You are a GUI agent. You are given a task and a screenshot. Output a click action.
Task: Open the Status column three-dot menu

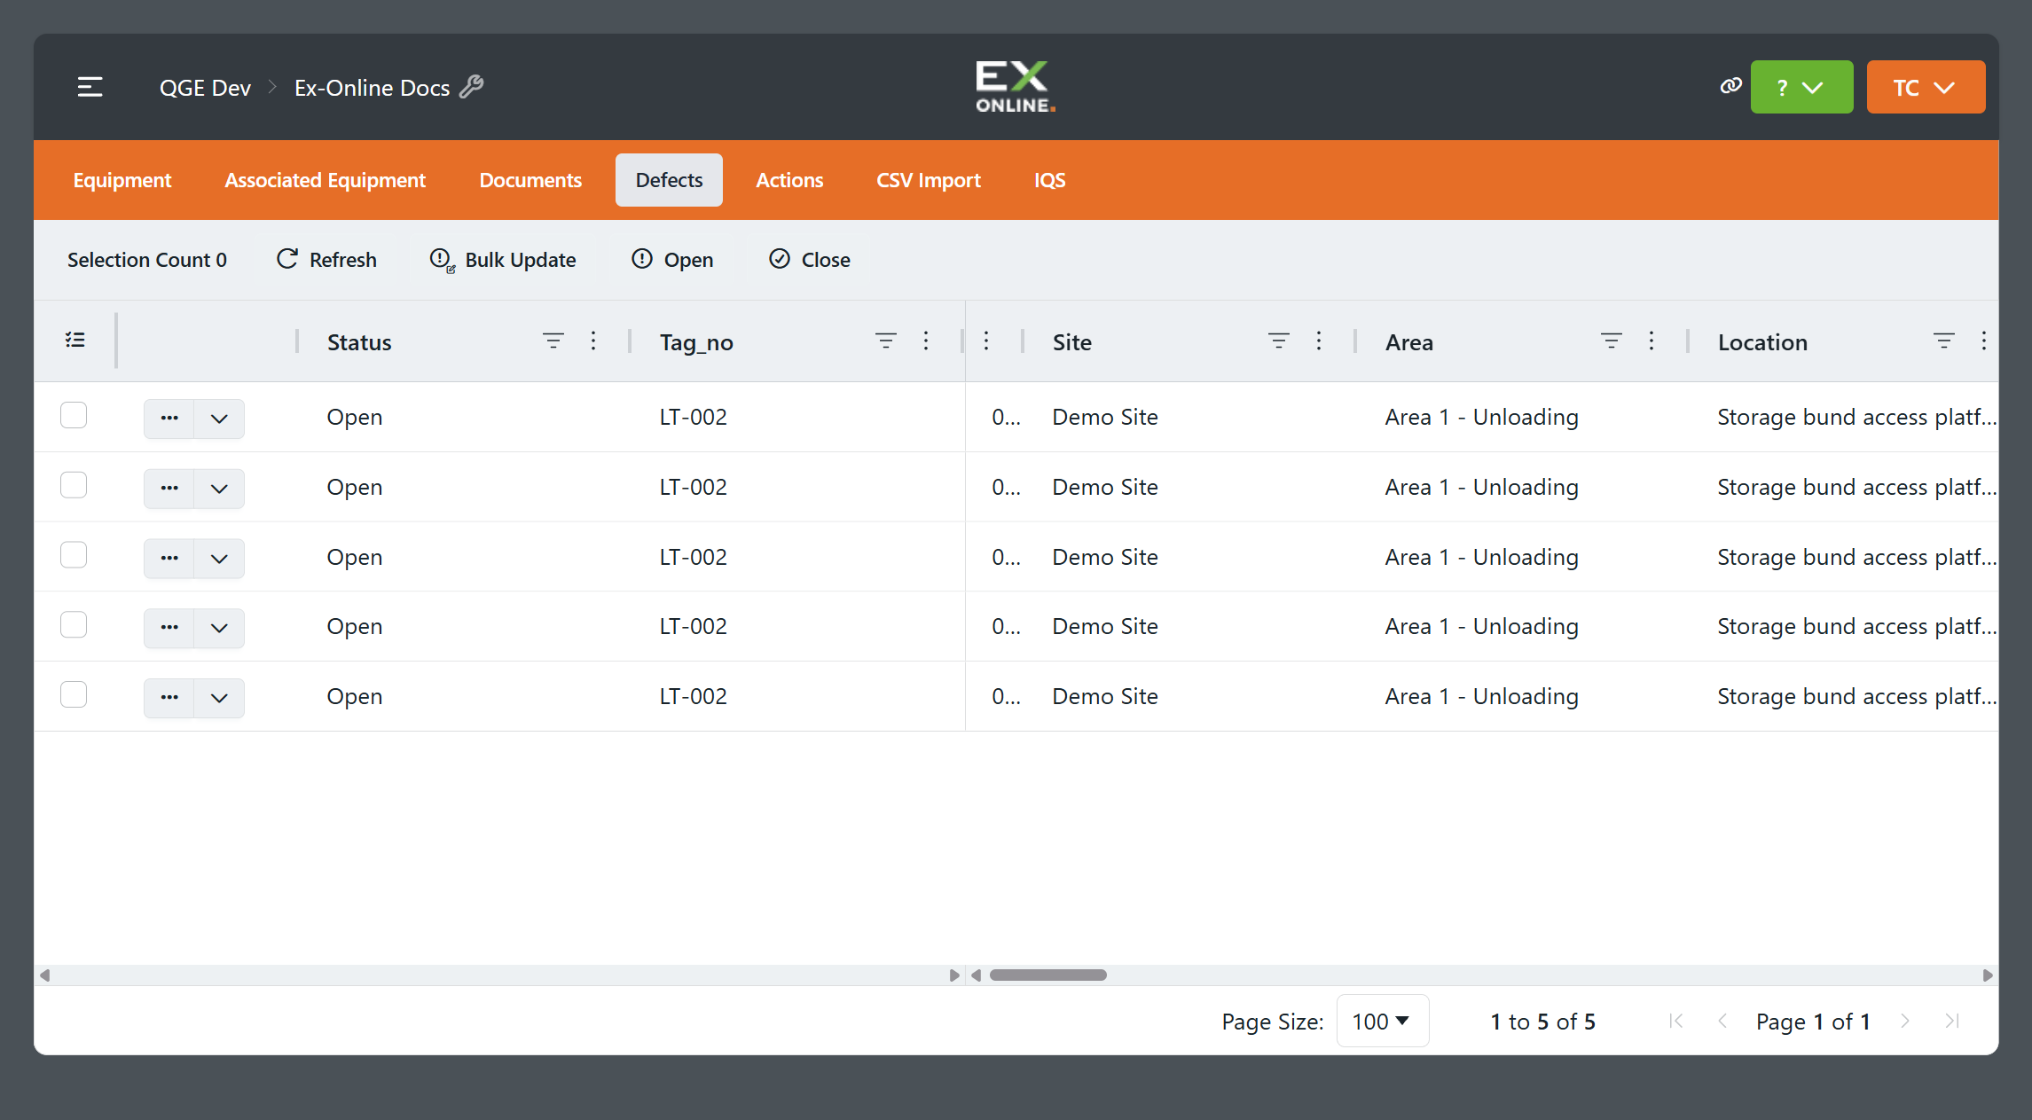click(593, 341)
